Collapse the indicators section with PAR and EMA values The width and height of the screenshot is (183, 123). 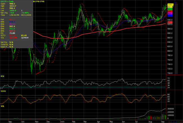tap(32, 17)
